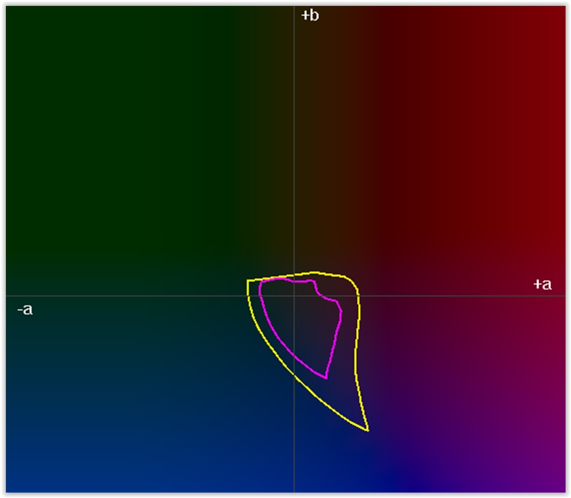
Task: Click the +b axis label
Action: 310,16
